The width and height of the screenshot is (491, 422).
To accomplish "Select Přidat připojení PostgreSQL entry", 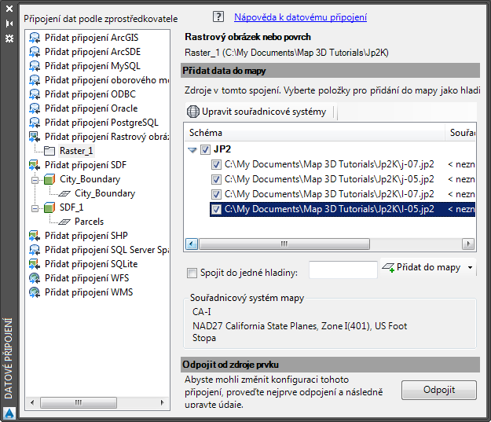I will [x=101, y=123].
